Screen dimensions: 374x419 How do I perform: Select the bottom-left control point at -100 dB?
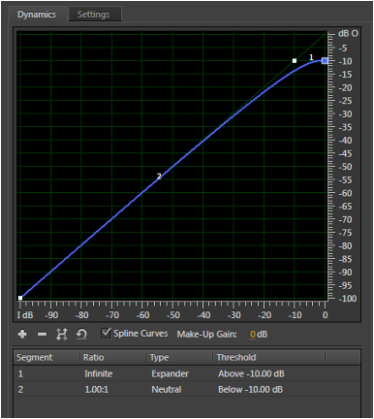tap(20, 298)
